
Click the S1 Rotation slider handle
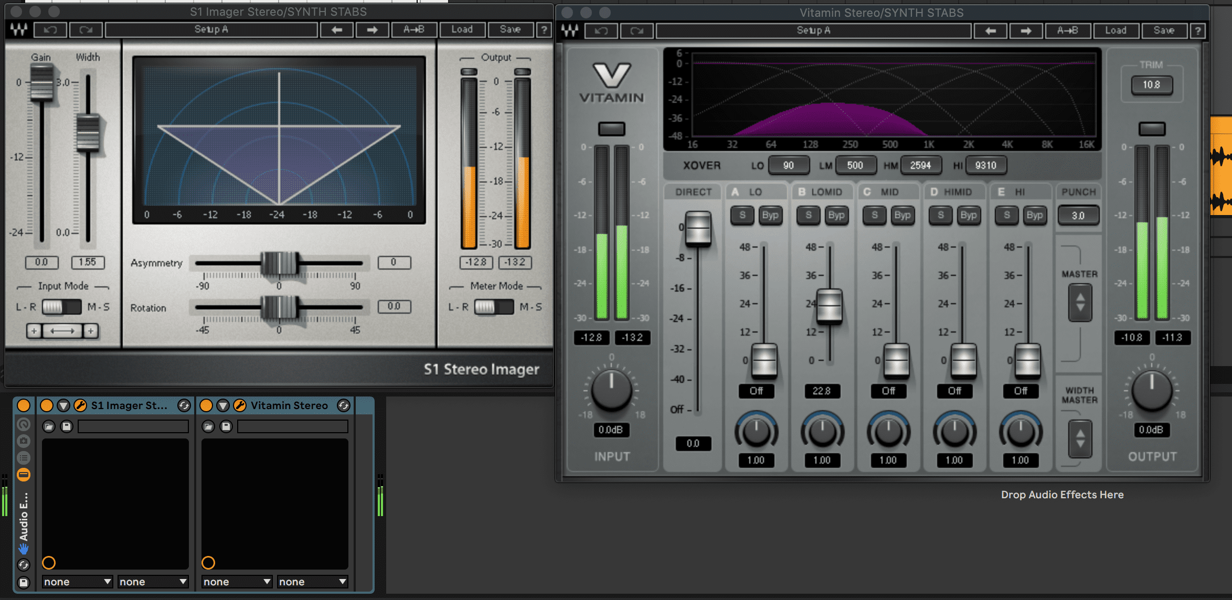coord(280,307)
